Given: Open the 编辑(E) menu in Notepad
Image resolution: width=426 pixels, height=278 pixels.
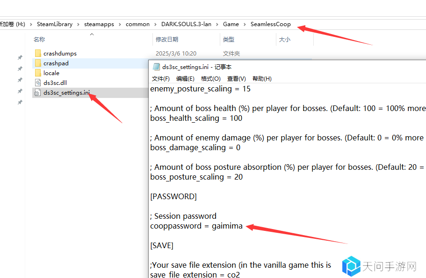Looking at the screenshot, I should point(185,79).
